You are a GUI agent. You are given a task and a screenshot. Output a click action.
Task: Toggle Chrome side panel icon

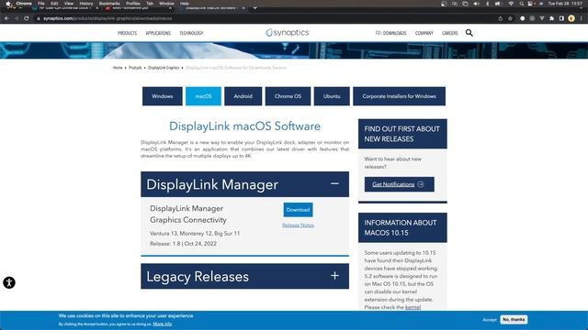coord(561,18)
